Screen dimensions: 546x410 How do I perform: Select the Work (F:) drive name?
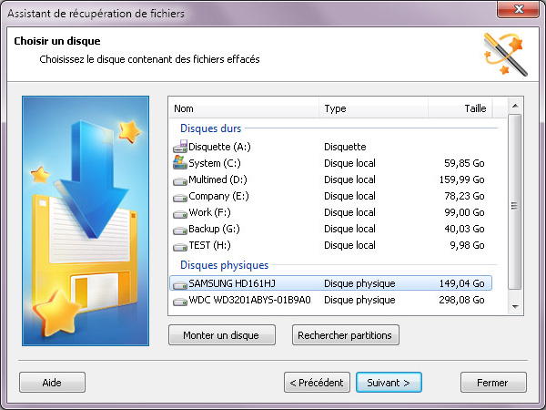coord(209,212)
